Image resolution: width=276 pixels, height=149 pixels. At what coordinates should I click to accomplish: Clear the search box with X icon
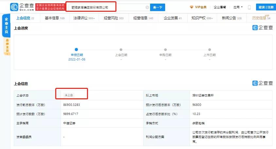(147, 7)
